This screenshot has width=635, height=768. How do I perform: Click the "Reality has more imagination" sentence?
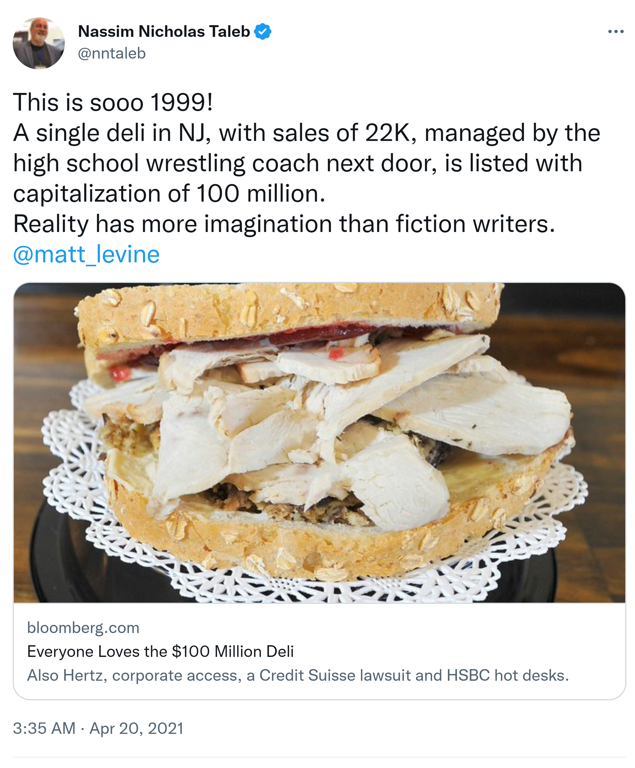pos(284,224)
